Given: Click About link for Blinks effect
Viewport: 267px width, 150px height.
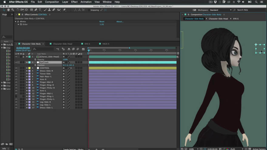Looking at the screenshot, I should click(120, 22).
